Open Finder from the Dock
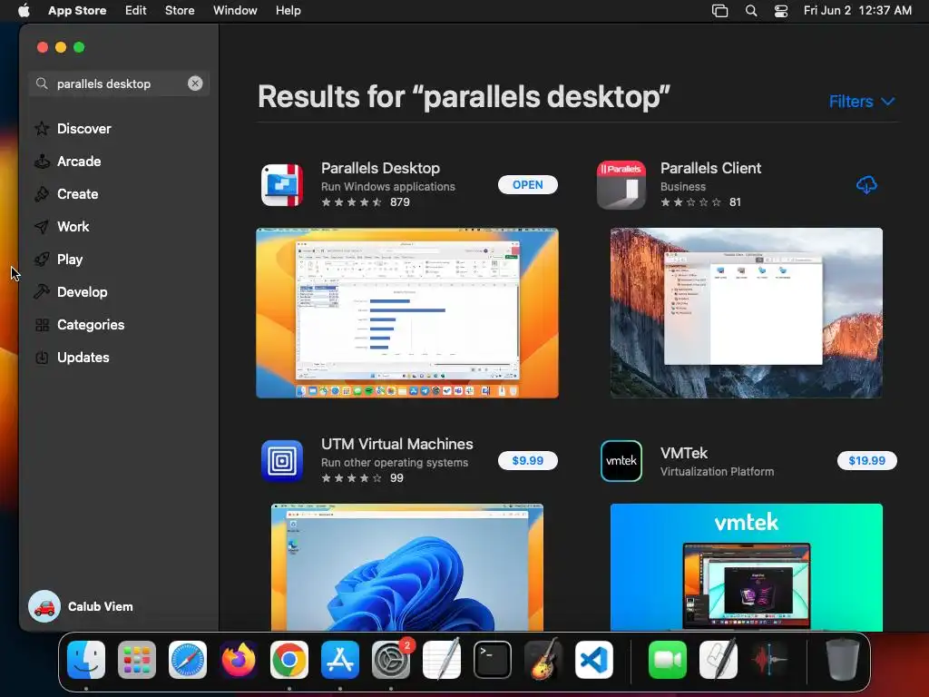929x697 pixels. tap(86, 660)
